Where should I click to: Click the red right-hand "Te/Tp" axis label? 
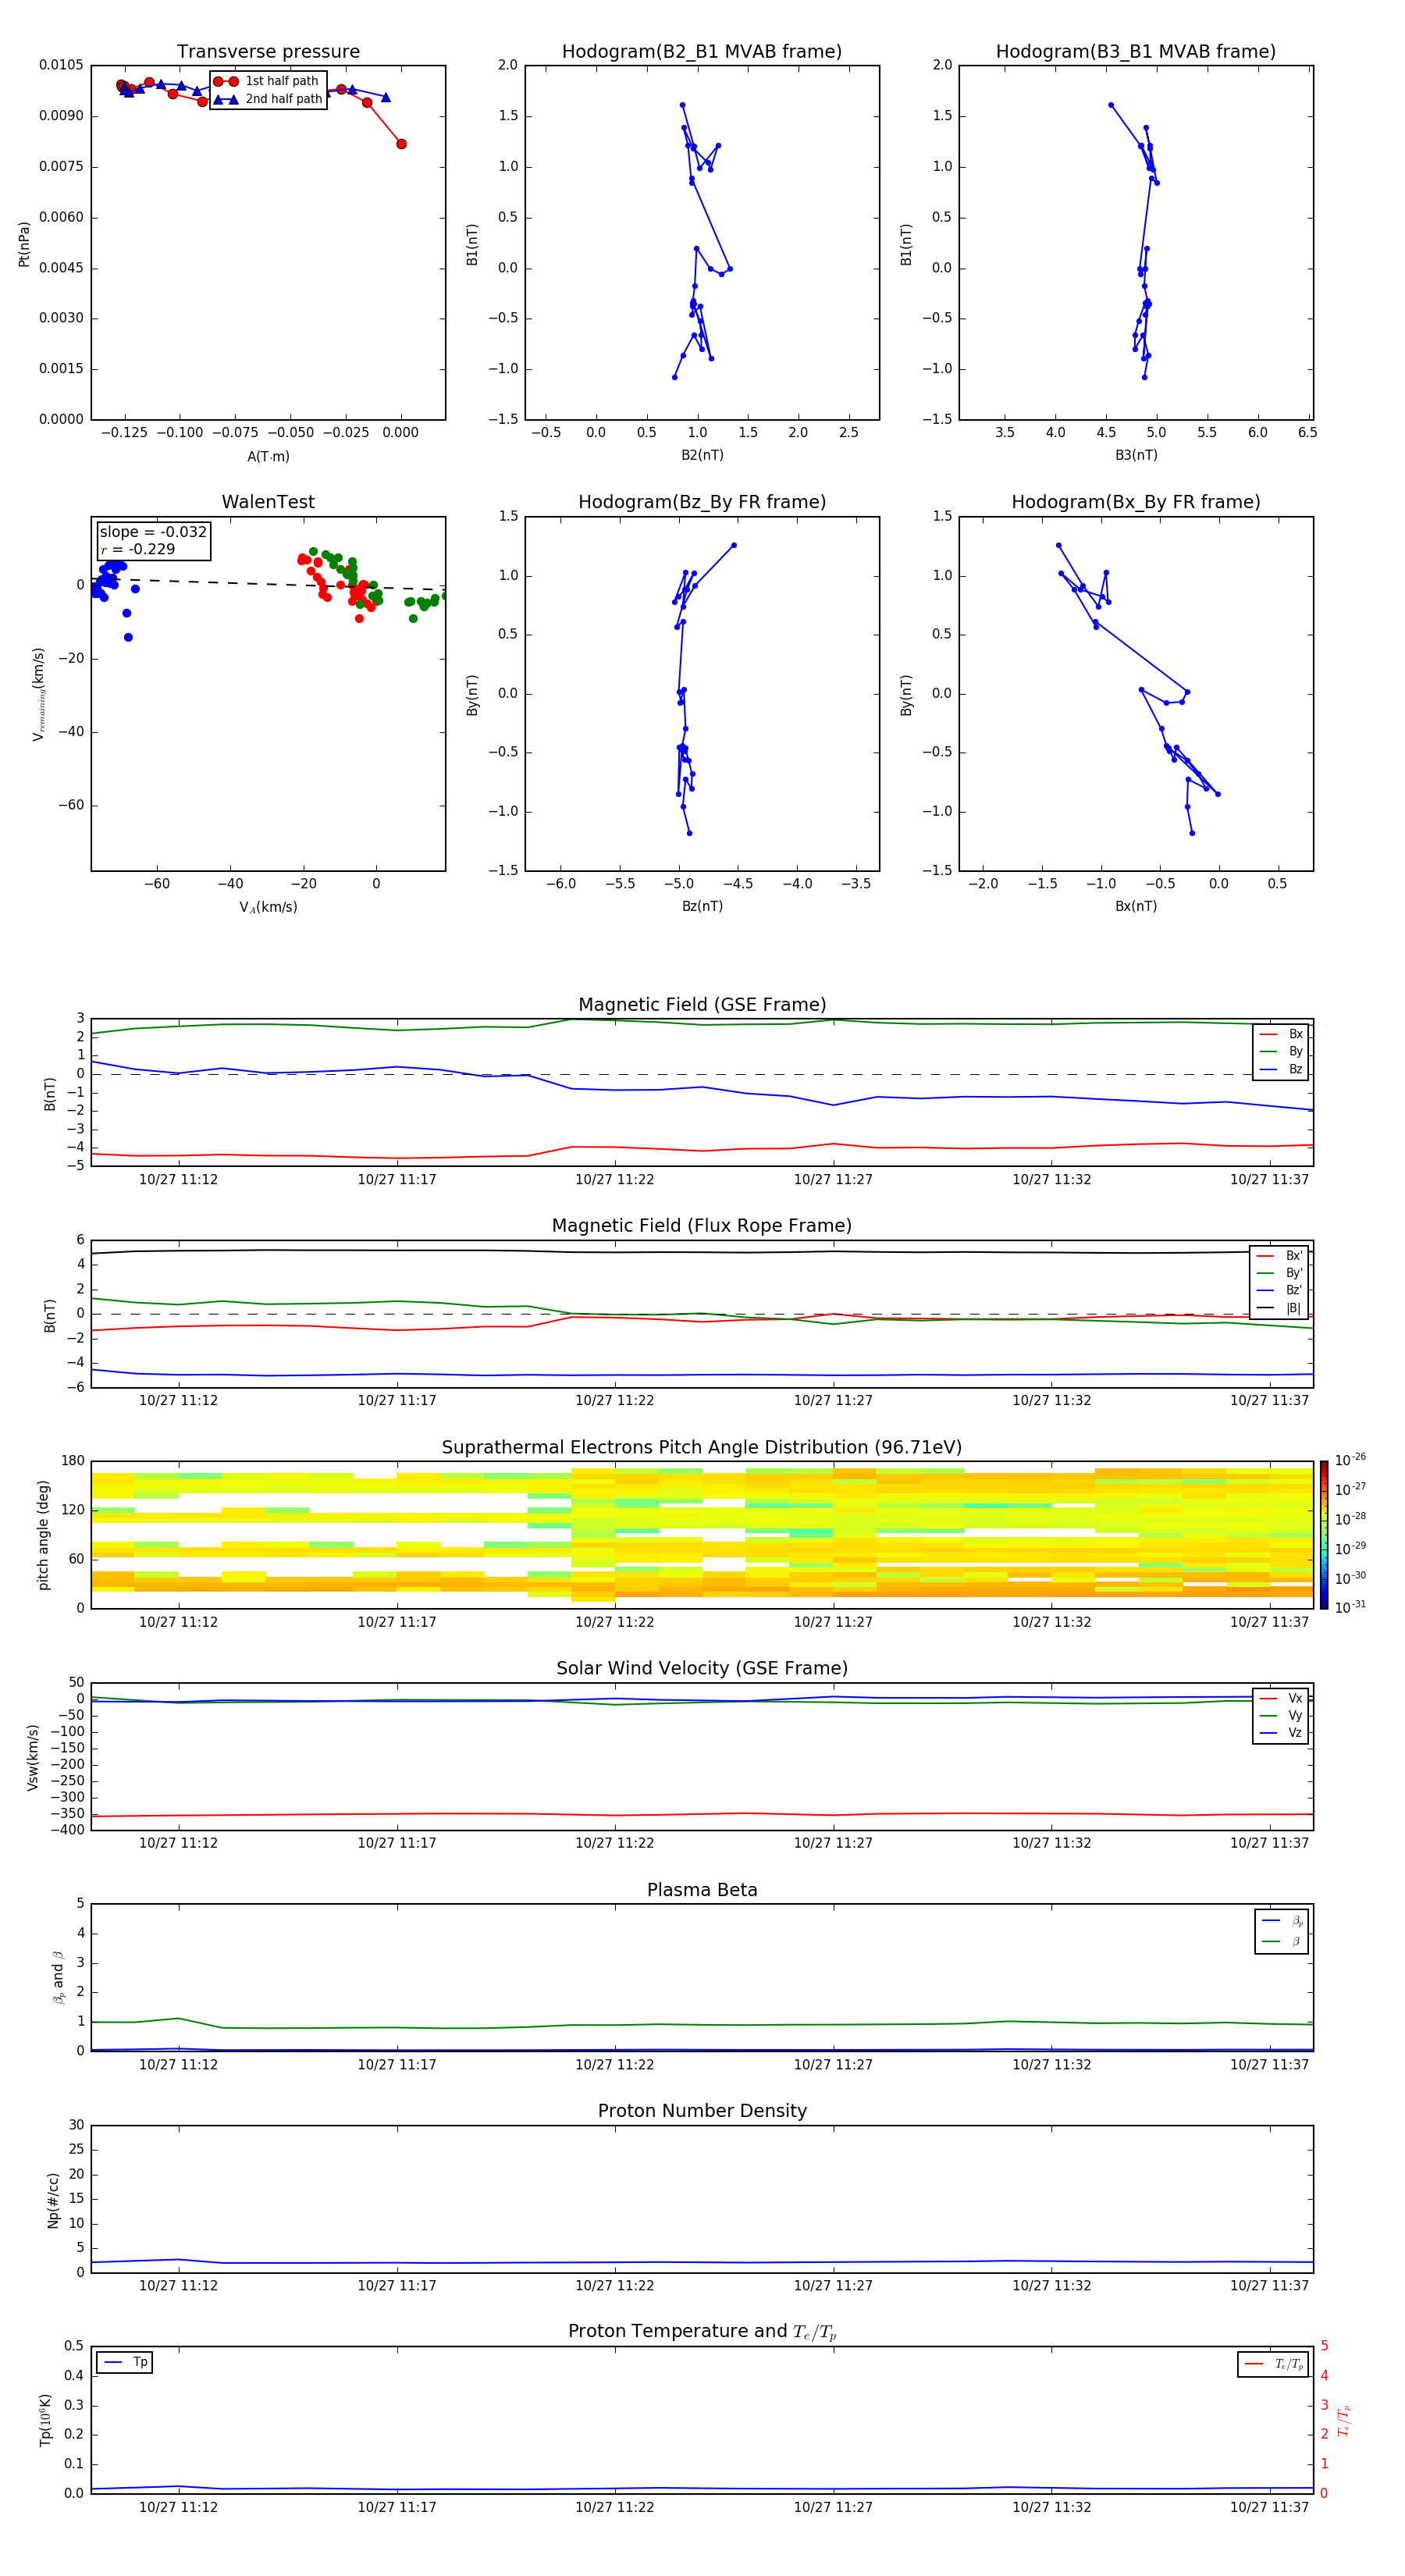click(1343, 2420)
